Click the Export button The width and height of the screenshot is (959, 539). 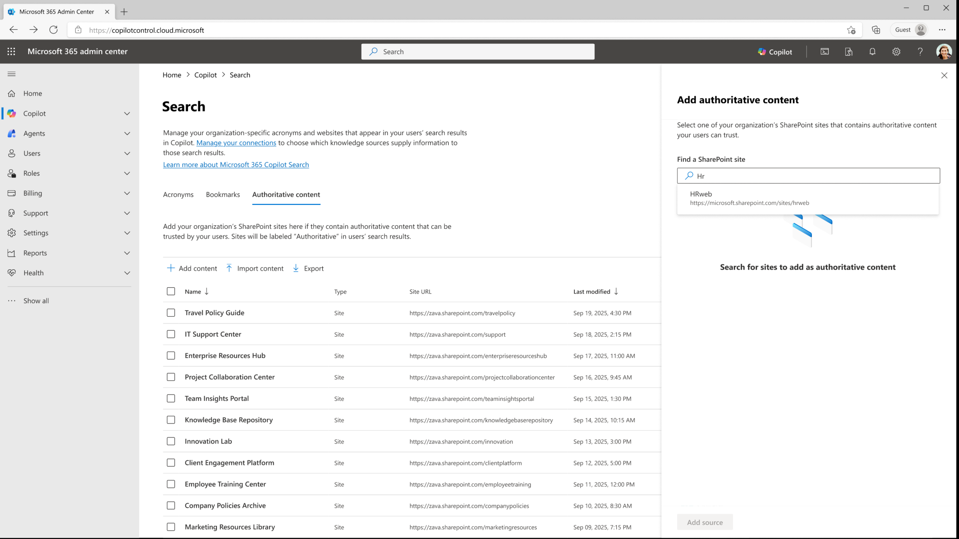[308, 268]
